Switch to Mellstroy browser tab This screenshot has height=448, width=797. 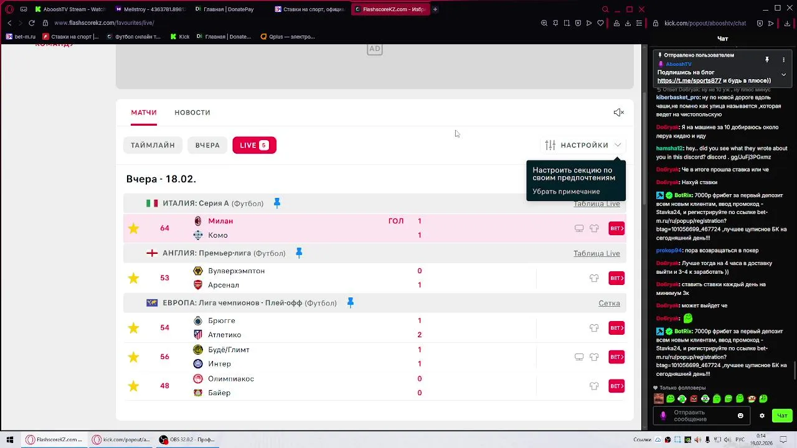(150, 9)
